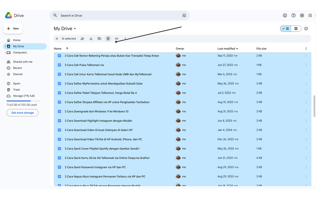Show the view details info icon

point(306,29)
